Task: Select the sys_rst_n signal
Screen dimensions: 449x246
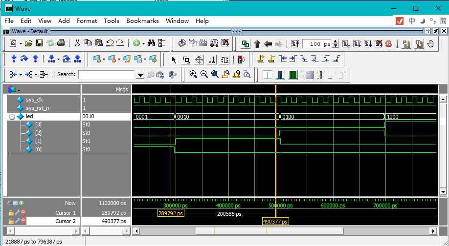Action: click(37, 108)
